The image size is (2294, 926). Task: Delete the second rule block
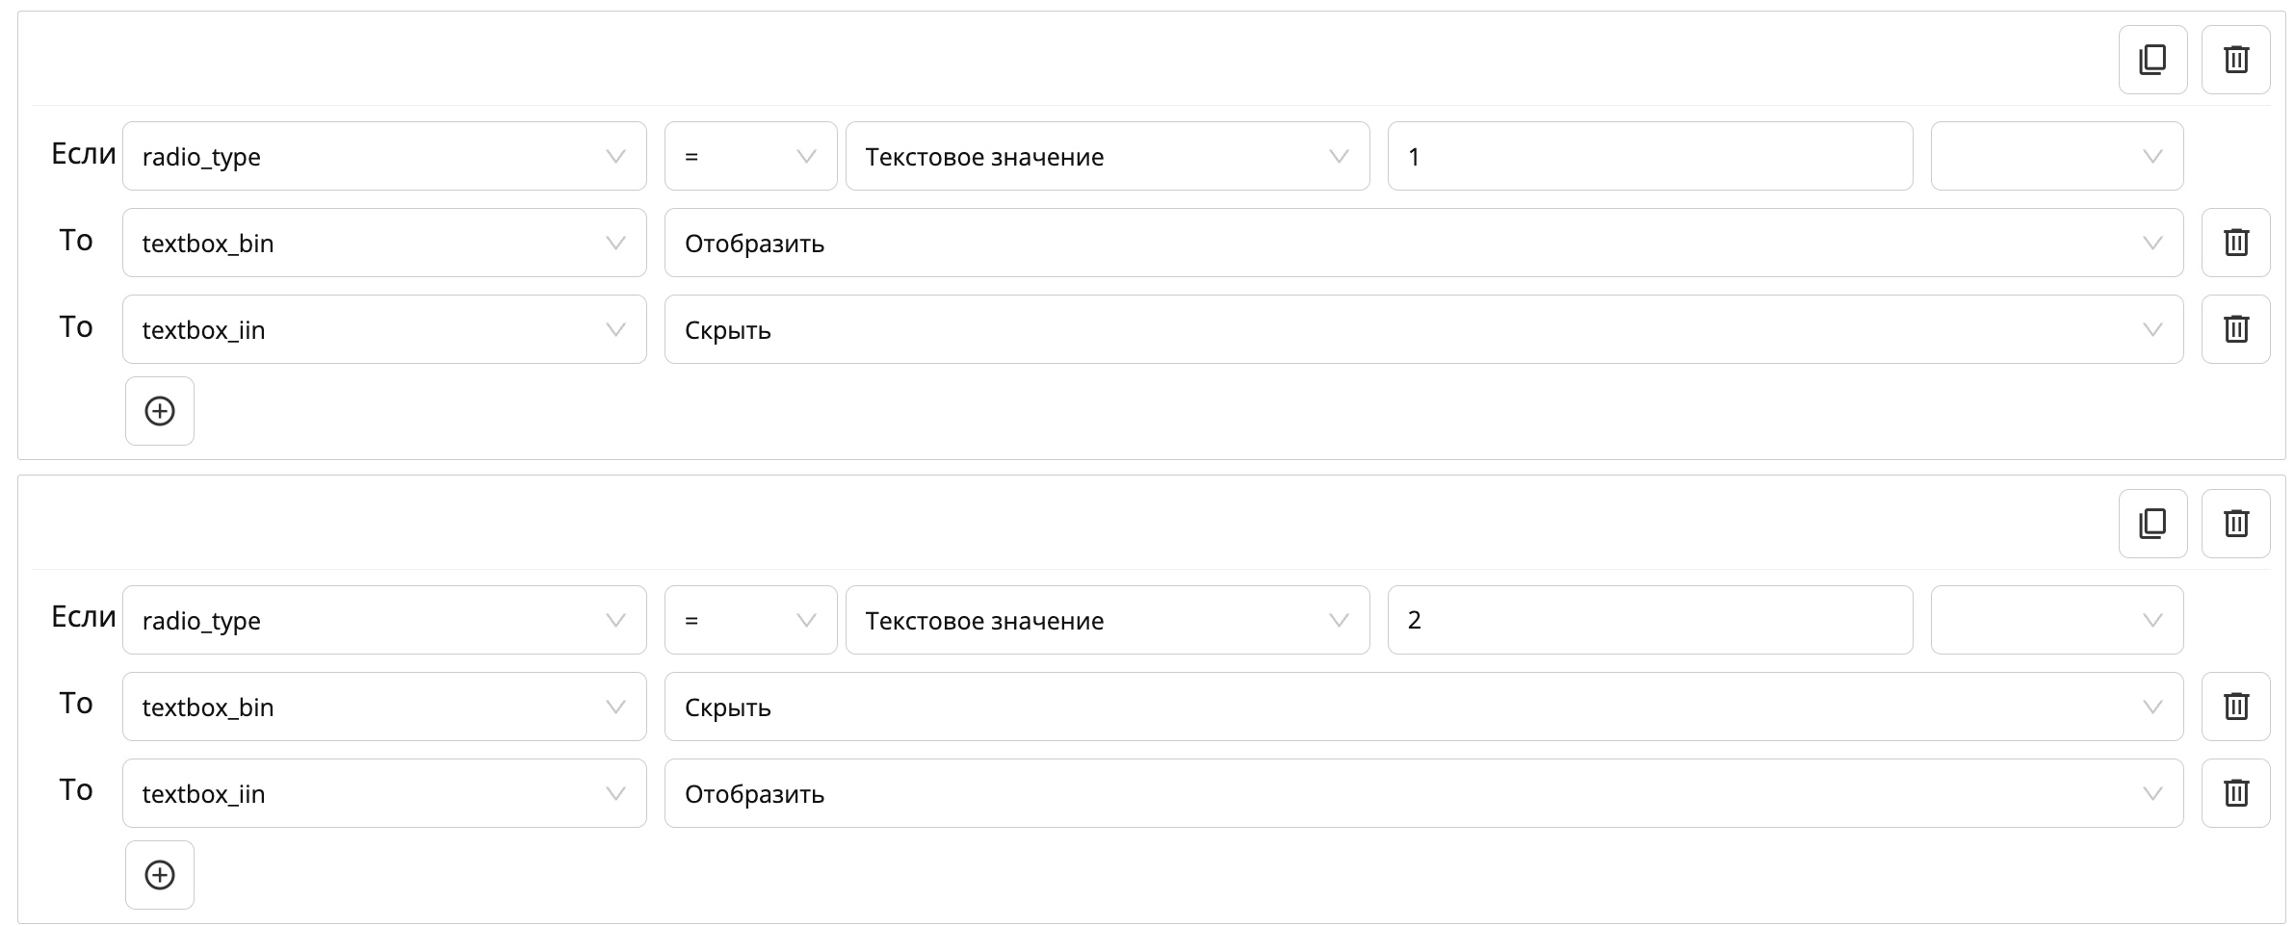pyautogui.click(x=2235, y=524)
